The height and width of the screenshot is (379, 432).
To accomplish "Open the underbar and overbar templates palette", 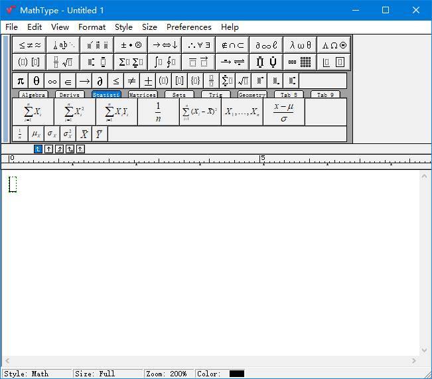I will tap(198, 62).
